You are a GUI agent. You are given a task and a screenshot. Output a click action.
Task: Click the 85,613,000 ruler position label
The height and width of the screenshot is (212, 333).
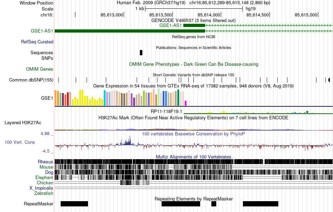[x=112, y=15]
